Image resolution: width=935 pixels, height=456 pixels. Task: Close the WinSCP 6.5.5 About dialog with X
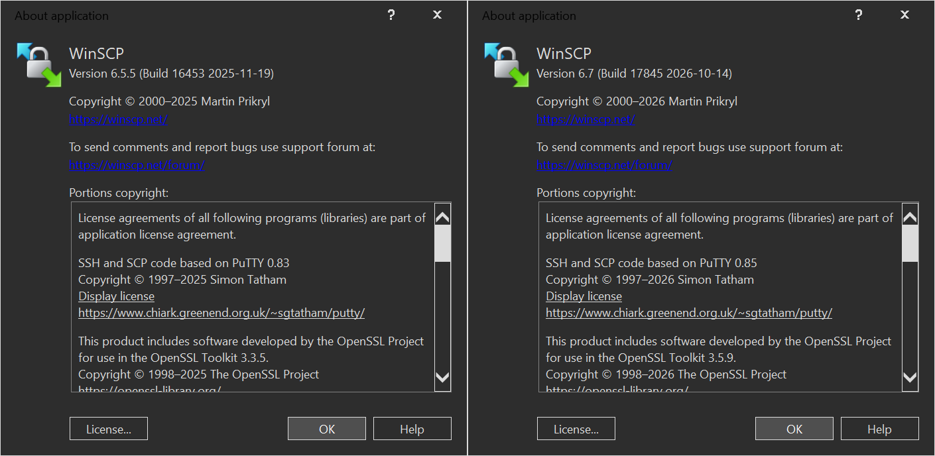437,15
